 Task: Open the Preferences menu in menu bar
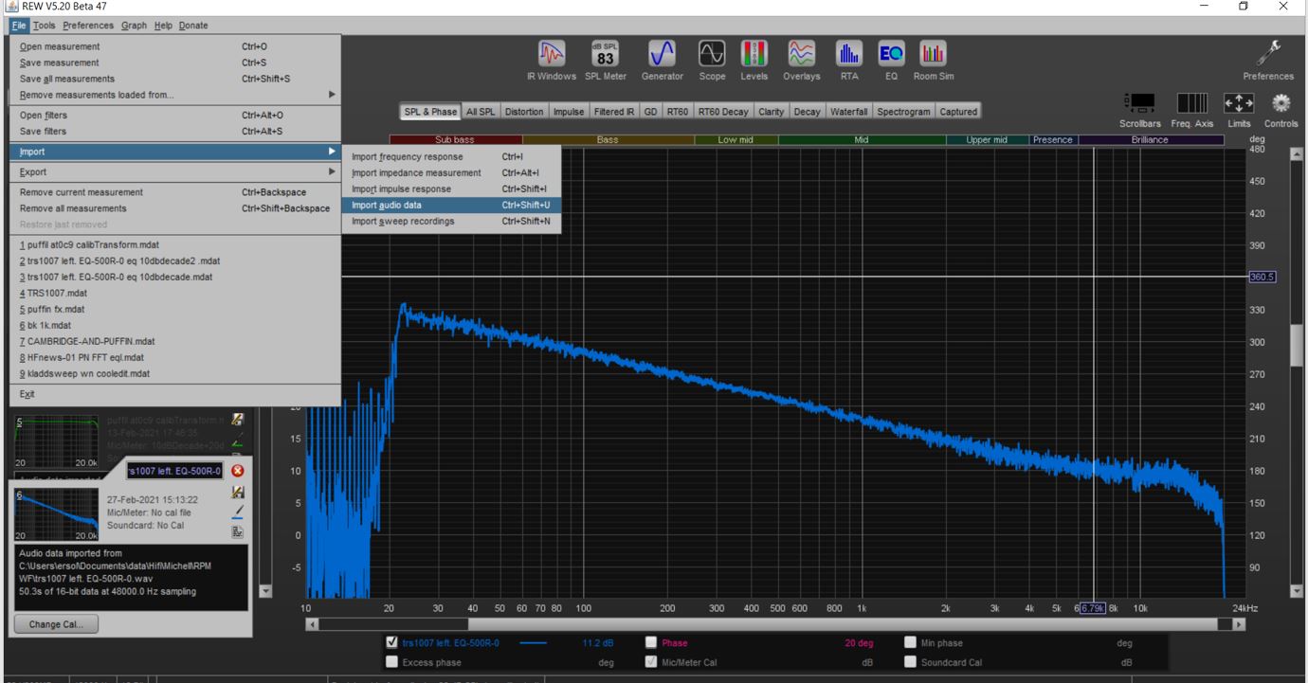[88, 26]
